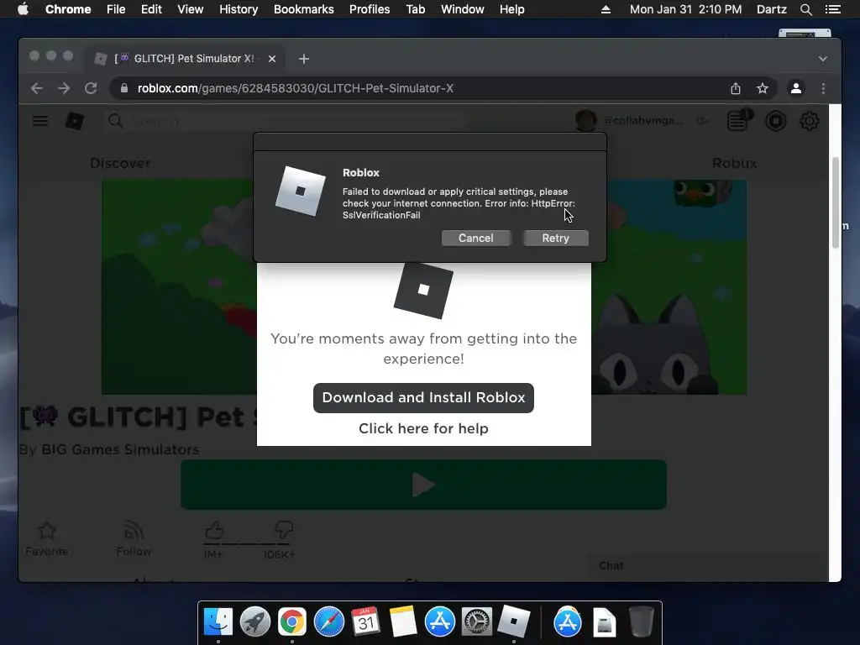860x645 pixels.
Task: Reload the Roblox page
Action: (x=91, y=88)
